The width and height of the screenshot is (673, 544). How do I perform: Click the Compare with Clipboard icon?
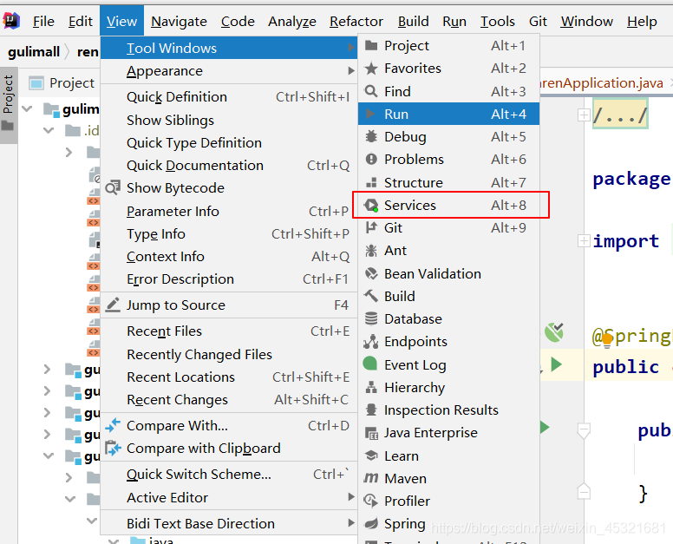pos(113,449)
